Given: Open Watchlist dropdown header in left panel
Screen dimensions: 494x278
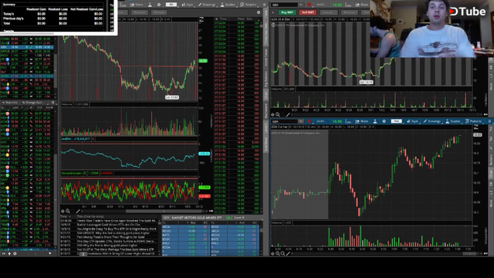Looking at the screenshot, I should point(10,103).
